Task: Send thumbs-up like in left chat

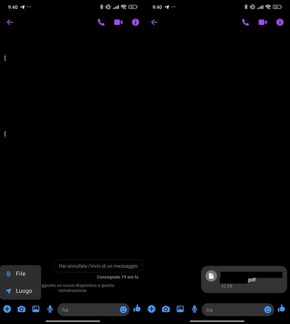Action: (137, 308)
